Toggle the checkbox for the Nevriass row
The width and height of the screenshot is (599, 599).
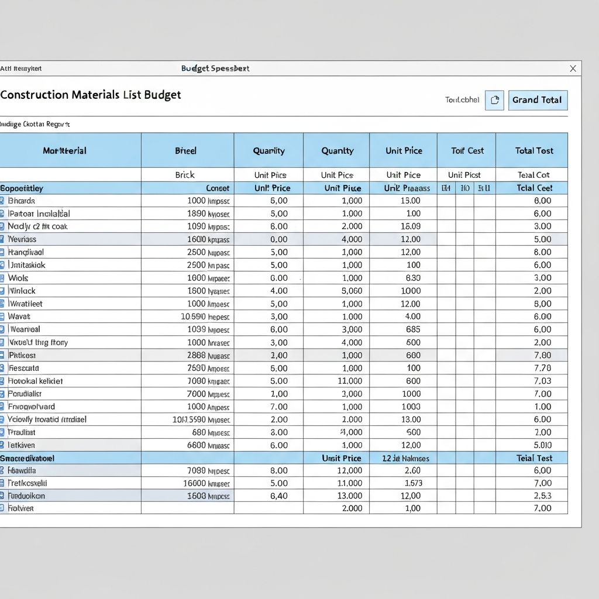tap(2, 239)
